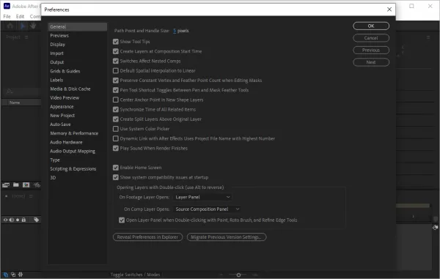Select Scripting & Expressions category
This screenshot has height=279, width=440.
tap(77, 169)
